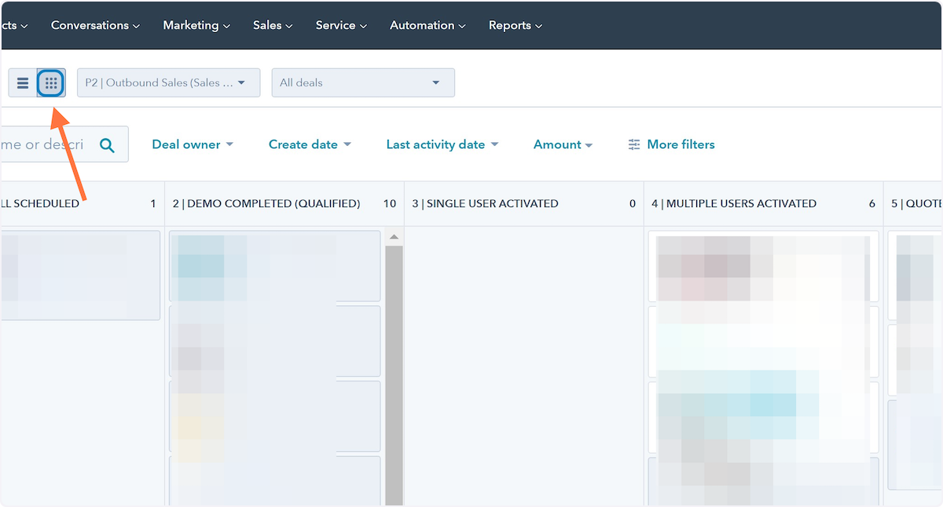
Task: Click the scroll-up arrow in Demo Completed column
Action: click(394, 237)
